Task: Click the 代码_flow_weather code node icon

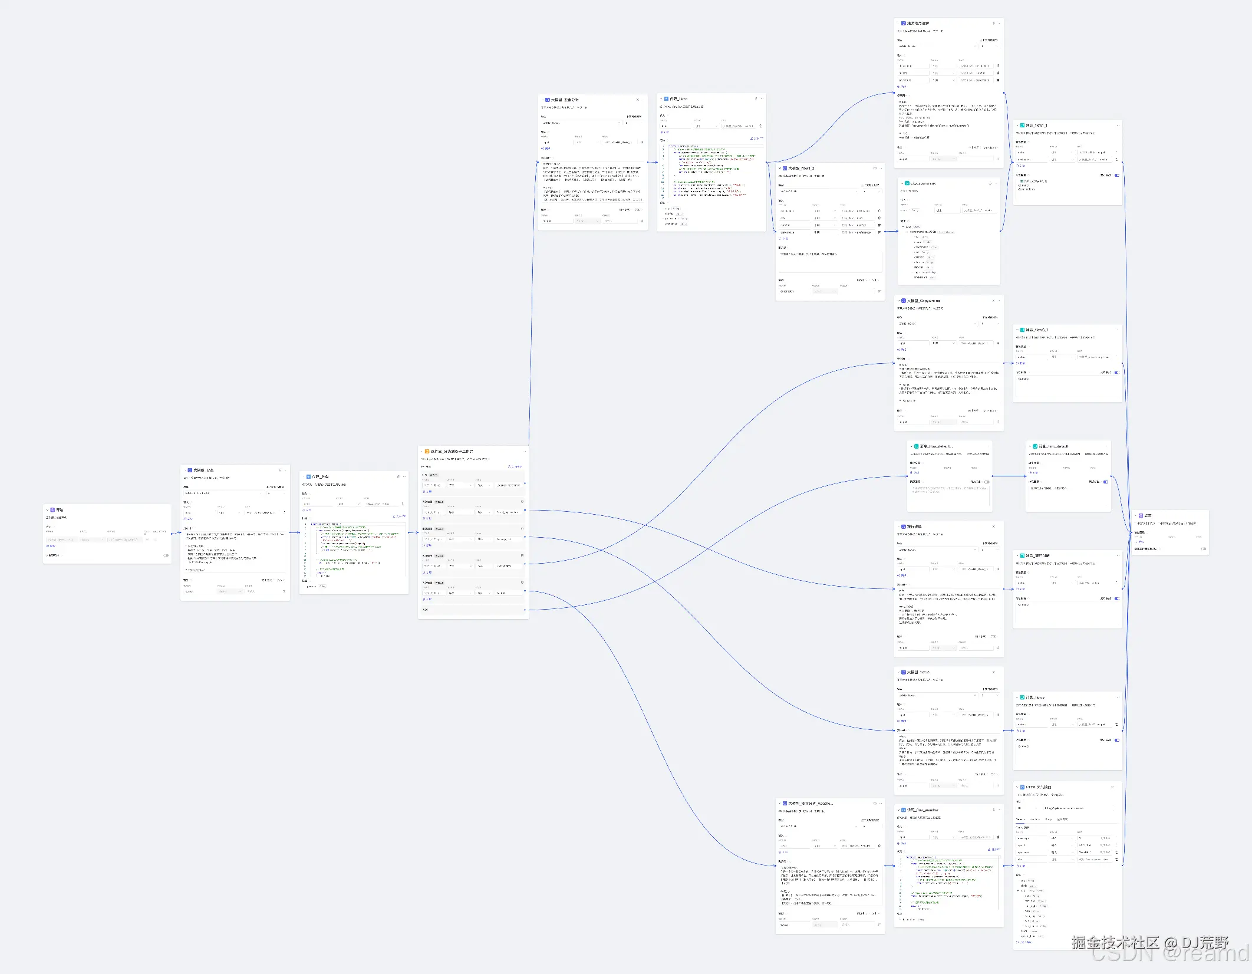Action: coord(904,810)
